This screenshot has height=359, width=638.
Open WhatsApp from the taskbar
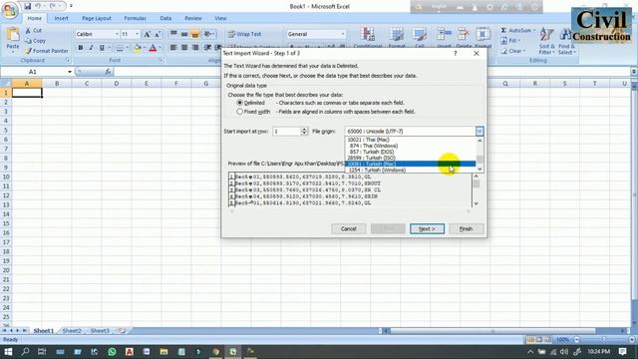click(x=112, y=351)
